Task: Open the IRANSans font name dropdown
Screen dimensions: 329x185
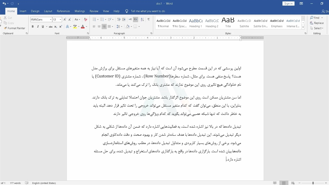Action: pos(50,20)
